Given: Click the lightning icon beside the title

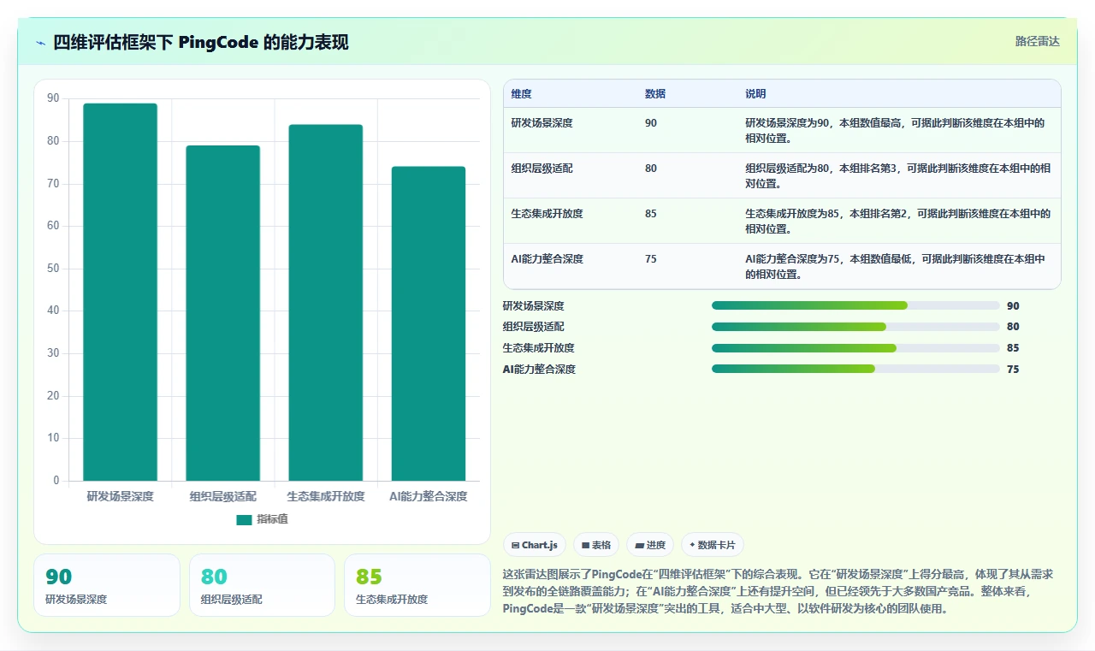Looking at the screenshot, I should click(41, 43).
